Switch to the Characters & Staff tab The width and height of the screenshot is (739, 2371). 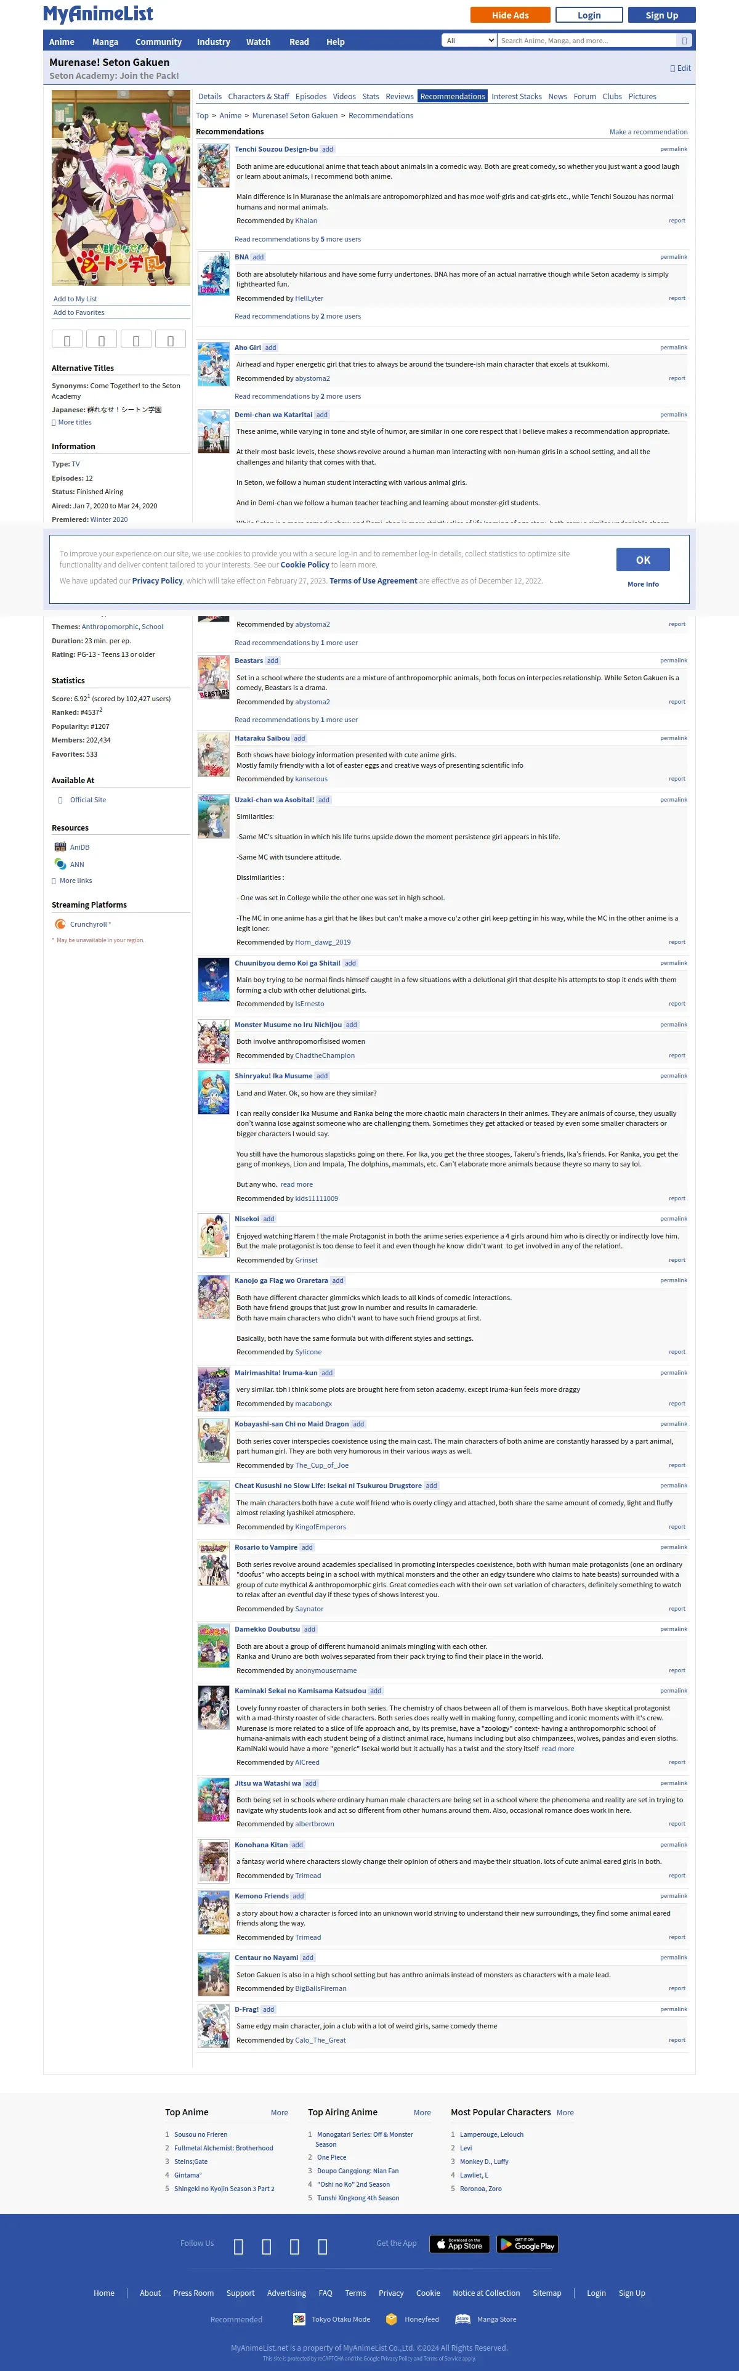(259, 97)
